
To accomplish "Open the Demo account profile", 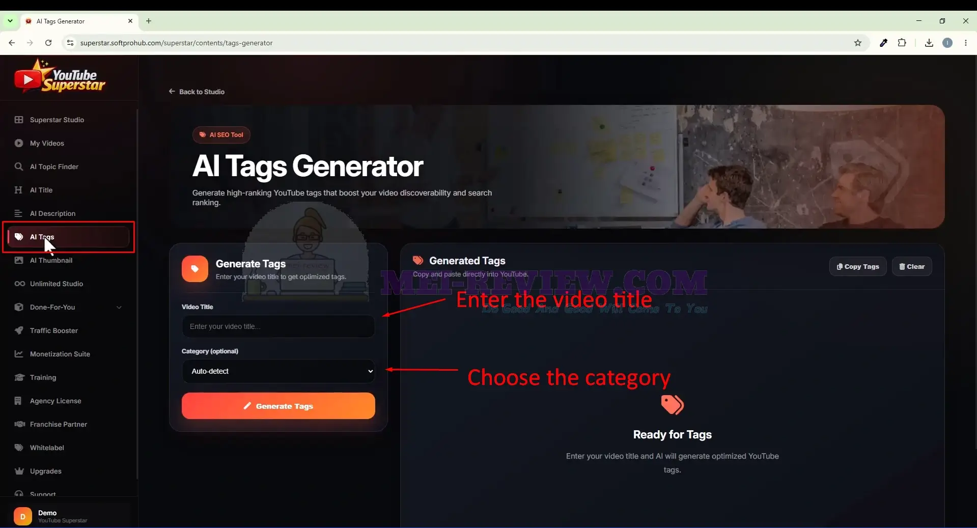I will 68,516.
